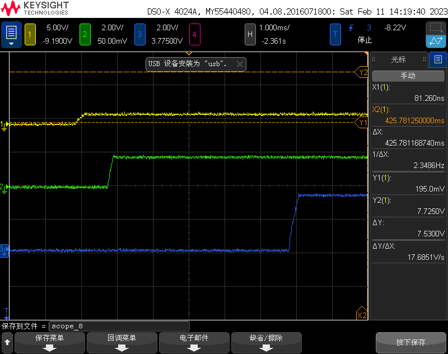448x354 pixels.
Task: Open the 电子邮件 email menu
Action: tap(194, 342)
